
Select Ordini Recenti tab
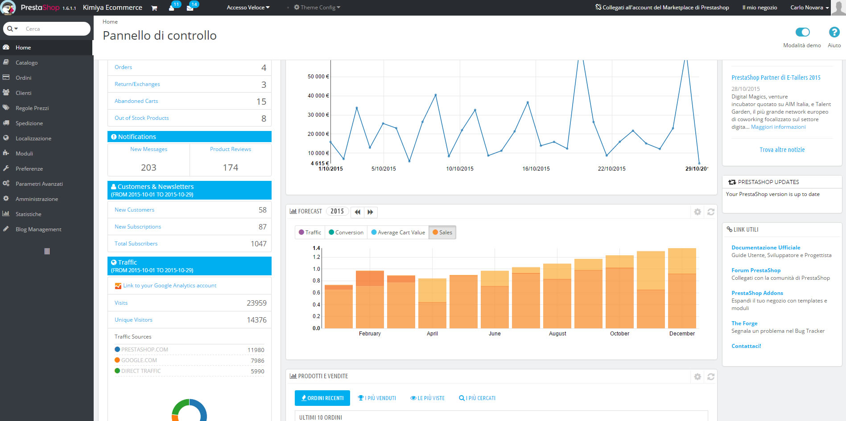[322, 398]
